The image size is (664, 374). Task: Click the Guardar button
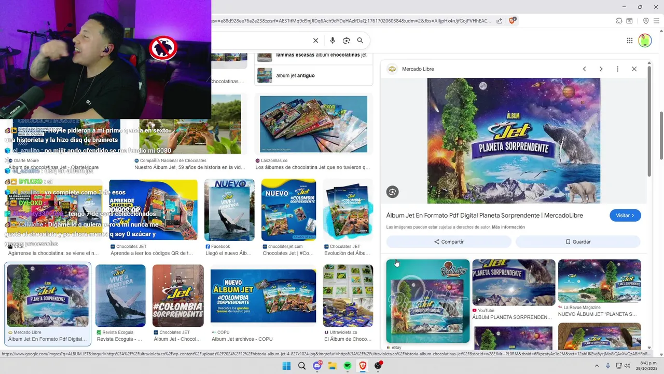point(578,242)
